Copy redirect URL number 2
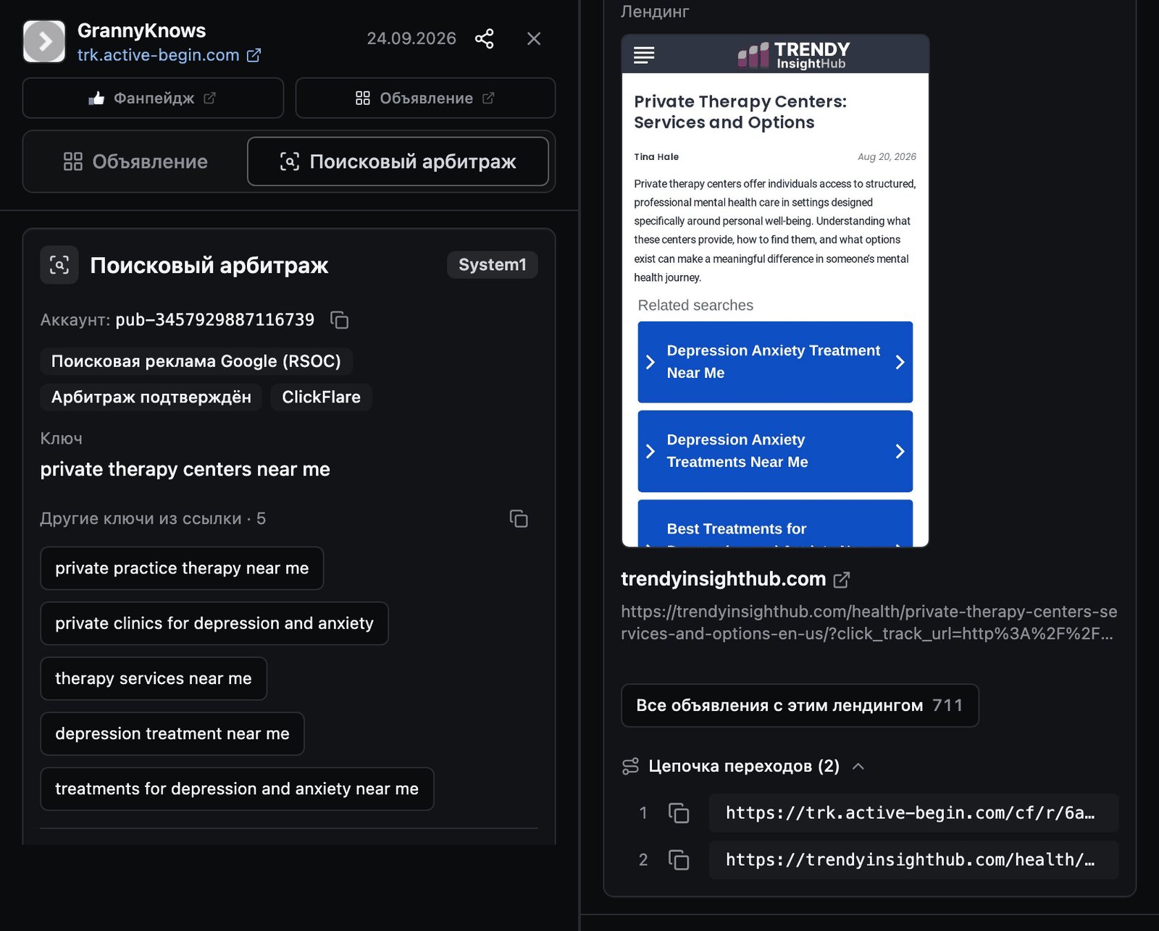1159x931 pixels. pos(679,859)
